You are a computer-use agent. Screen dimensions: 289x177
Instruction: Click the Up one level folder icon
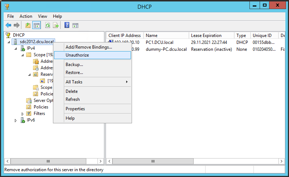click(x=28, y=25)
